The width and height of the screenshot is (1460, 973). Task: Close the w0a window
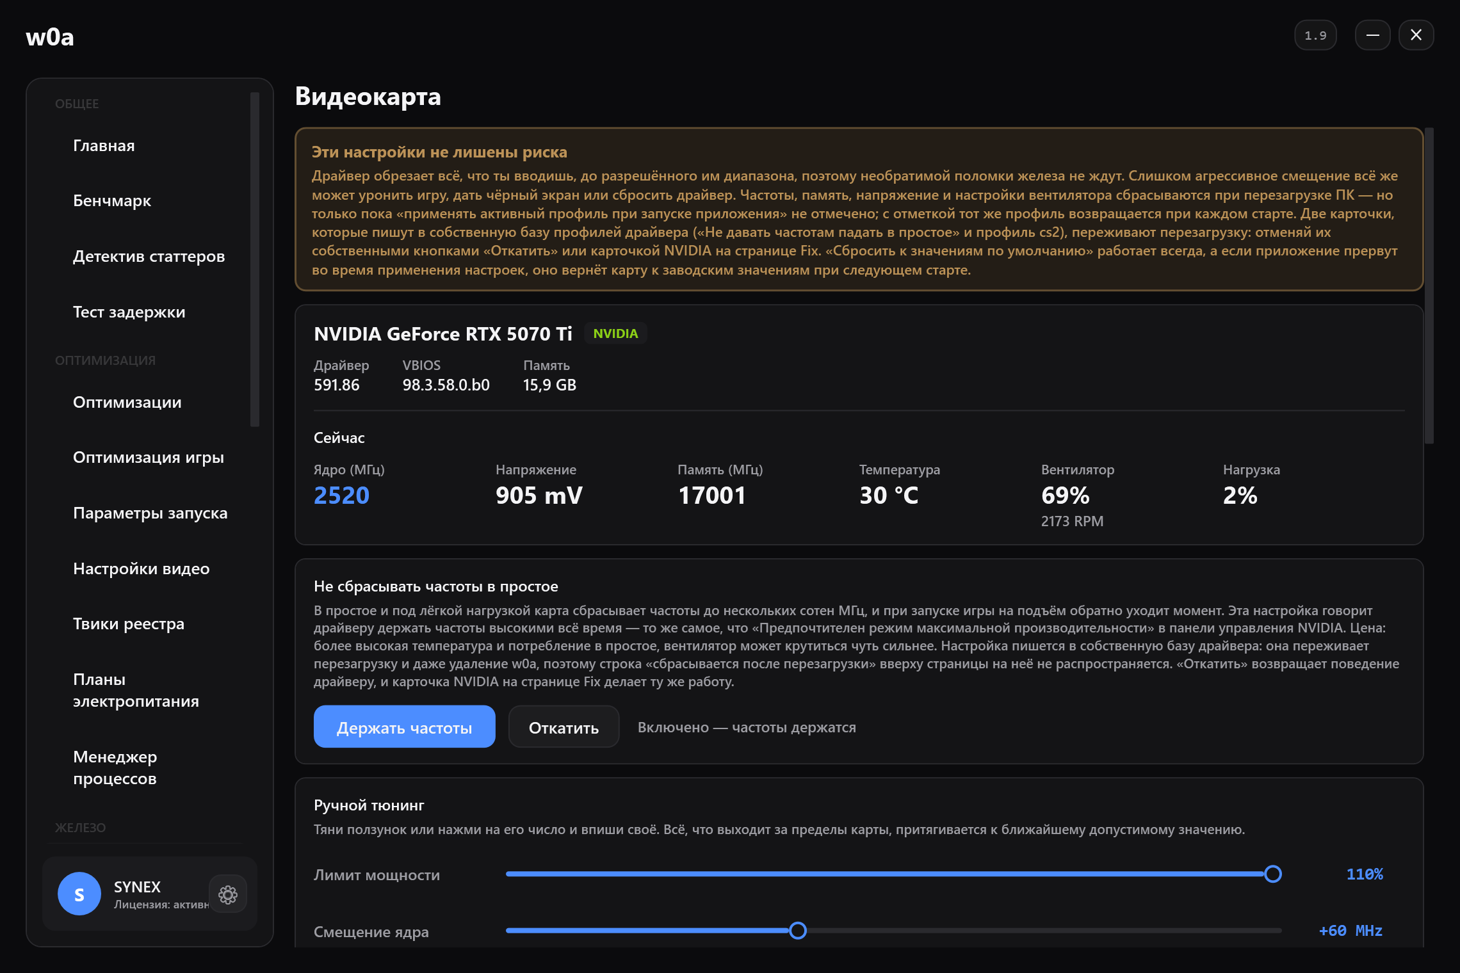pyautogui.click(x=1416, y=35)
